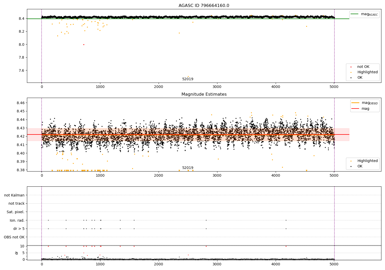Click the '8.42' y-tick in middle panel
This screenshot has width=385, height=270.
20,137
